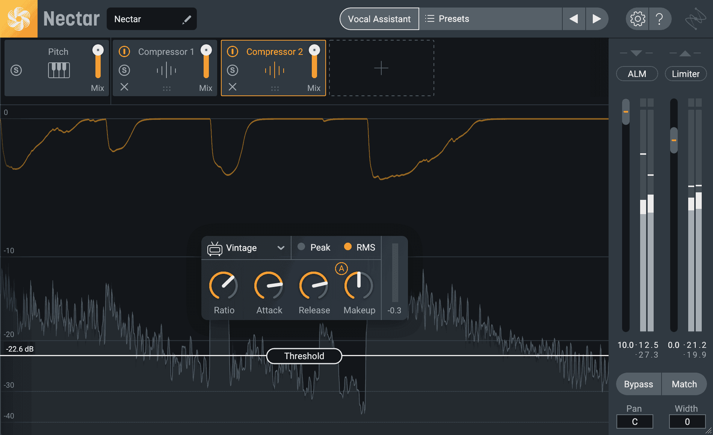Click the Bypass button
713x435 pixels.
[x=639, y=384]
